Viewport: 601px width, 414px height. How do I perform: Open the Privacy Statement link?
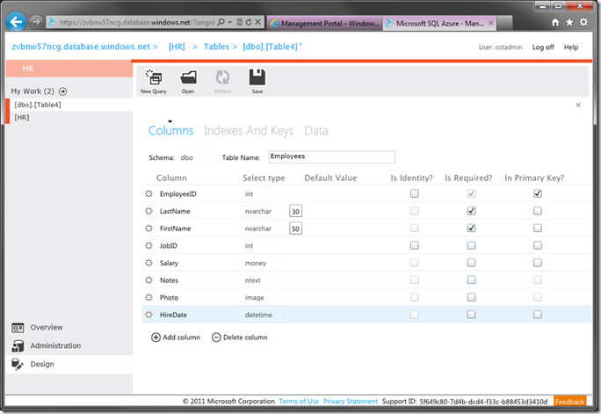click(x=351, y=401)
